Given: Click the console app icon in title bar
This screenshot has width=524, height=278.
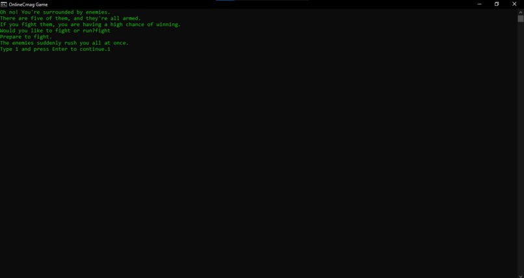Looking at the screenshot, I should point(4,5).
